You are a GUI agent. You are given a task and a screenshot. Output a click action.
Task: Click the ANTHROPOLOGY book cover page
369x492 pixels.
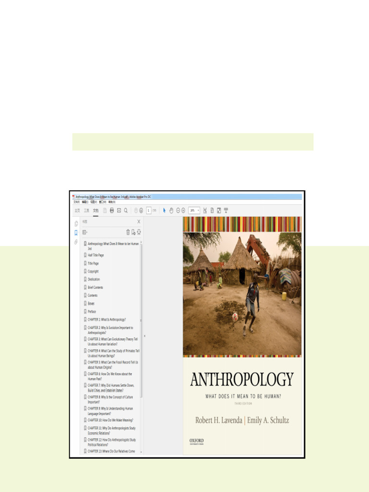click(x=242, y=335)
